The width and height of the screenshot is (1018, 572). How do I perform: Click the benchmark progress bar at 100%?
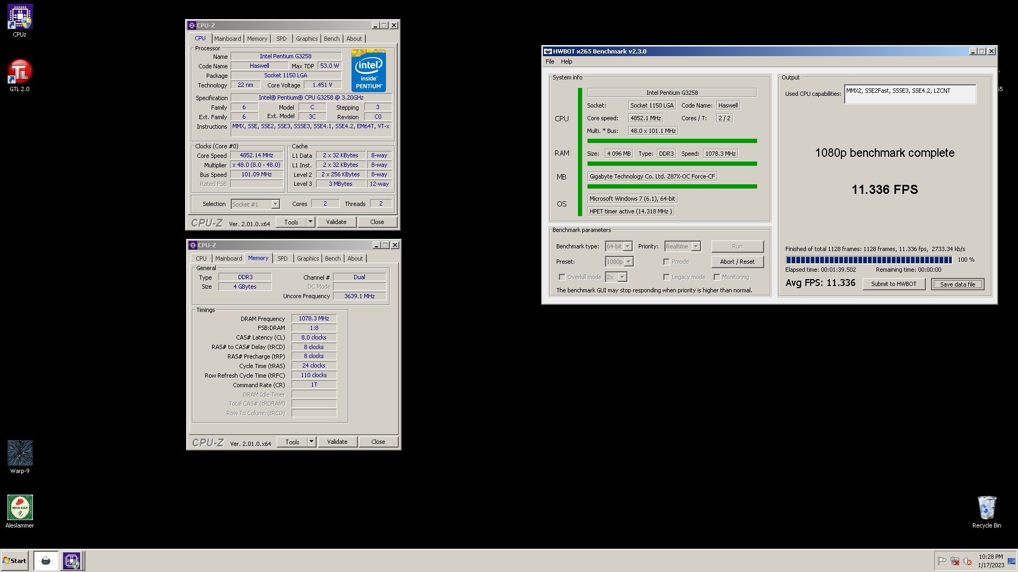click(x=869, y=260)
